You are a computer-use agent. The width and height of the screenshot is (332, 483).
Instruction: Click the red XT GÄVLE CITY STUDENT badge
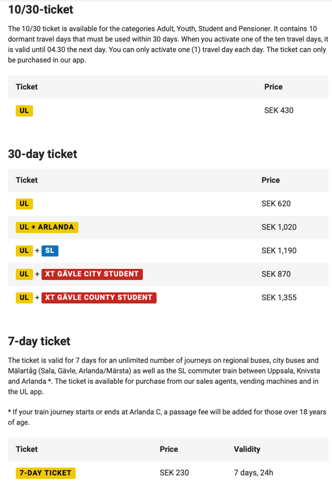click(x=92, y=274)
